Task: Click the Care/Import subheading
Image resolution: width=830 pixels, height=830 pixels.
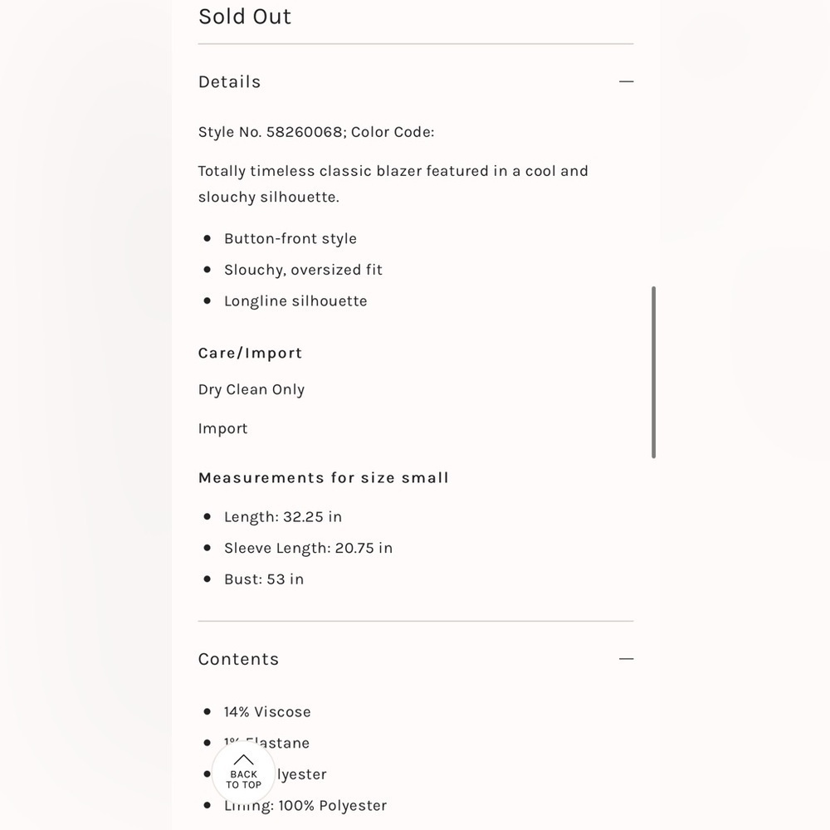Action: tap(250, 353)
